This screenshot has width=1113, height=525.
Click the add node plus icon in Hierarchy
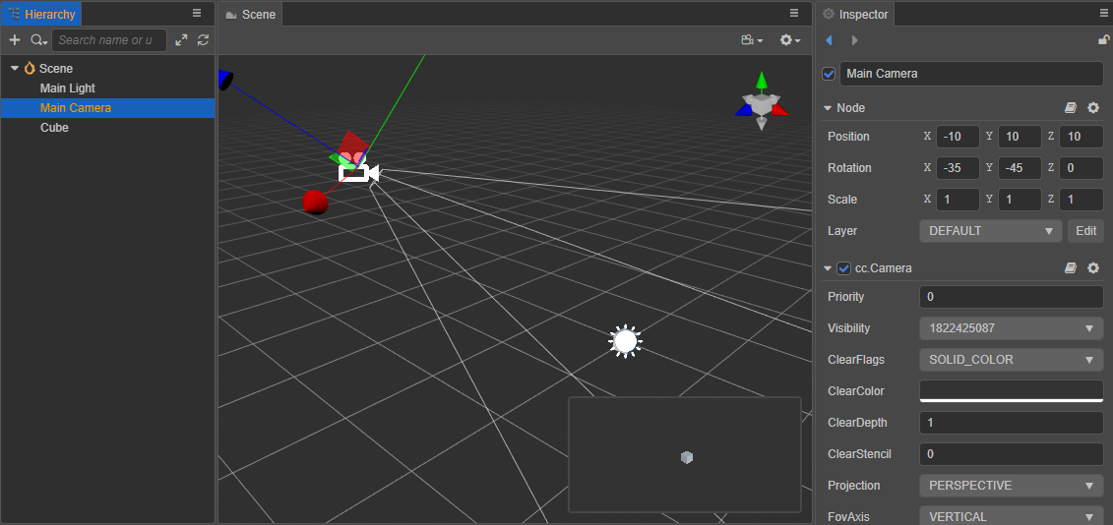point(14,40)
